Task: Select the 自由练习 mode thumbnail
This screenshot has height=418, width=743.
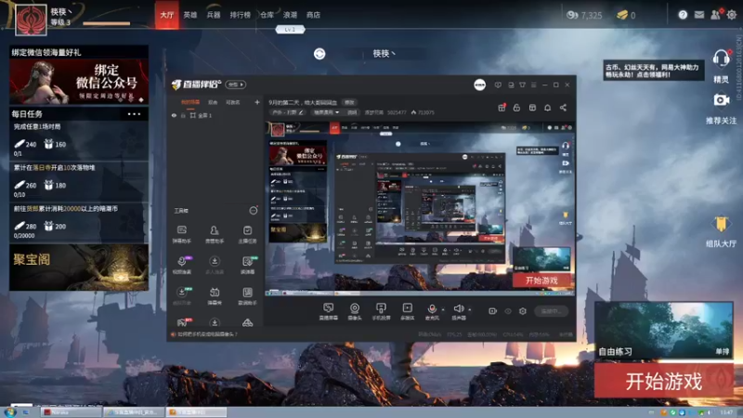Action: click(x=664, y=330)
